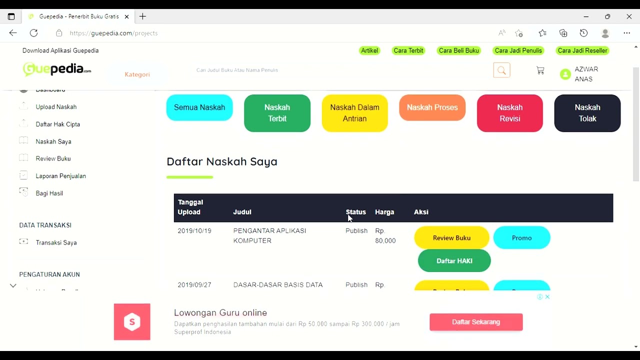Reload the page with refresh icon
640x360 pixels.
33,33
